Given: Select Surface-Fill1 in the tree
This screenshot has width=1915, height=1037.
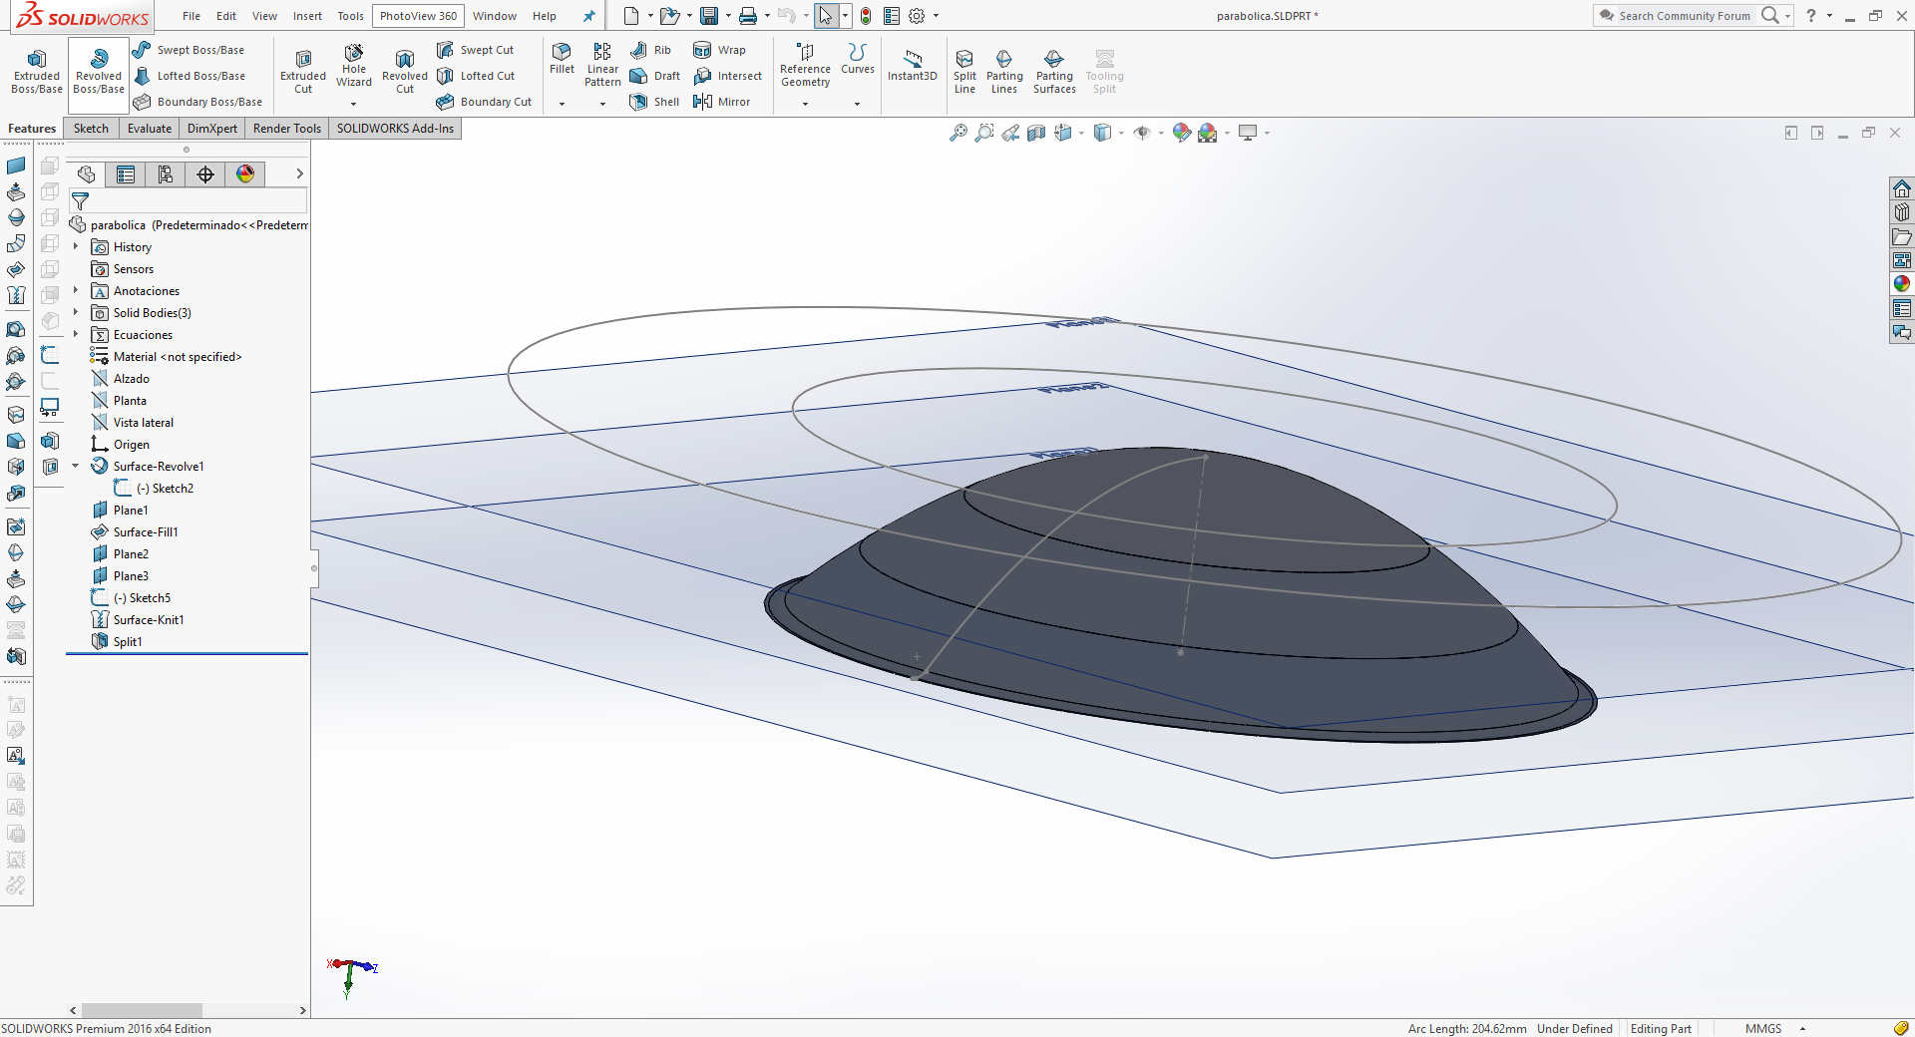Looking at the screenshot, I should (x=135, y=531).
